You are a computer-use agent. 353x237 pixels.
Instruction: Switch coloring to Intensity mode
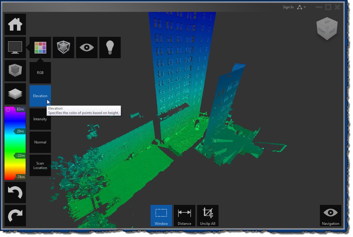point(40,119)
